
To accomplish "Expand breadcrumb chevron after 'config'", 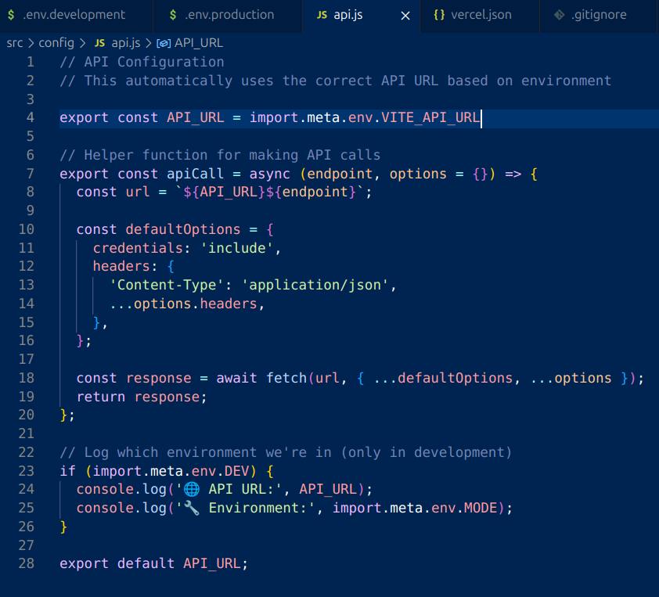I will 82,43.
